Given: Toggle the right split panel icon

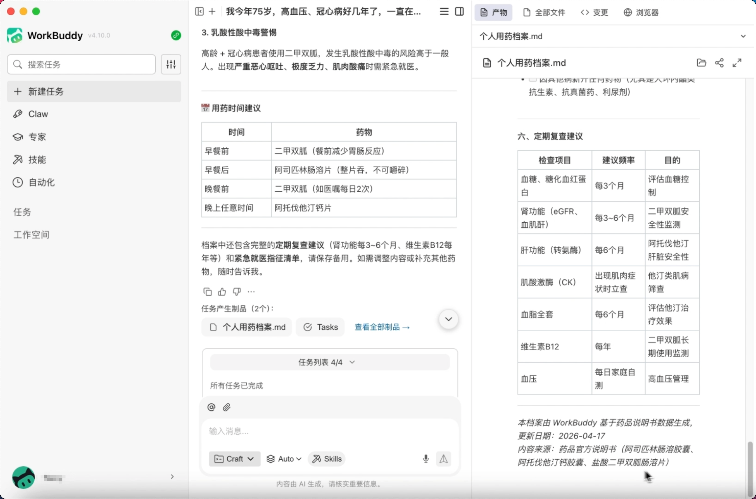Looking at the screenshot, I should (459, 12).
